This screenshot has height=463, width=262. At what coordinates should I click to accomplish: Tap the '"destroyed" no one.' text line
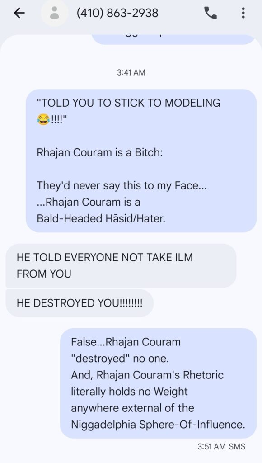(x=120, y=358)
